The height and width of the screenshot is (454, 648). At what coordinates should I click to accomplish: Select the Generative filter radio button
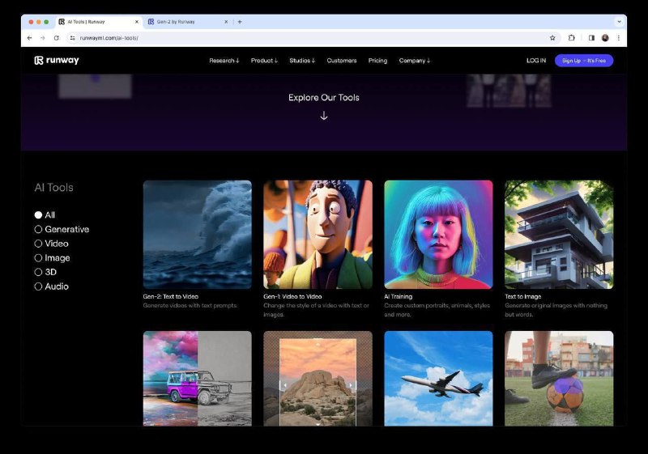point(38,230)
